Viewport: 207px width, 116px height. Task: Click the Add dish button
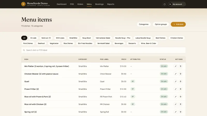(178, 24)
